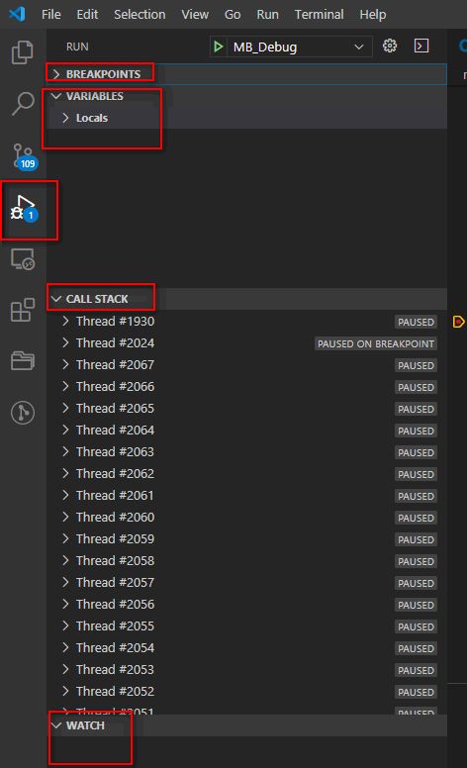Viewport: 467px width, 768px height.
Task: Open the Search view icon
Action: (23, 103)
